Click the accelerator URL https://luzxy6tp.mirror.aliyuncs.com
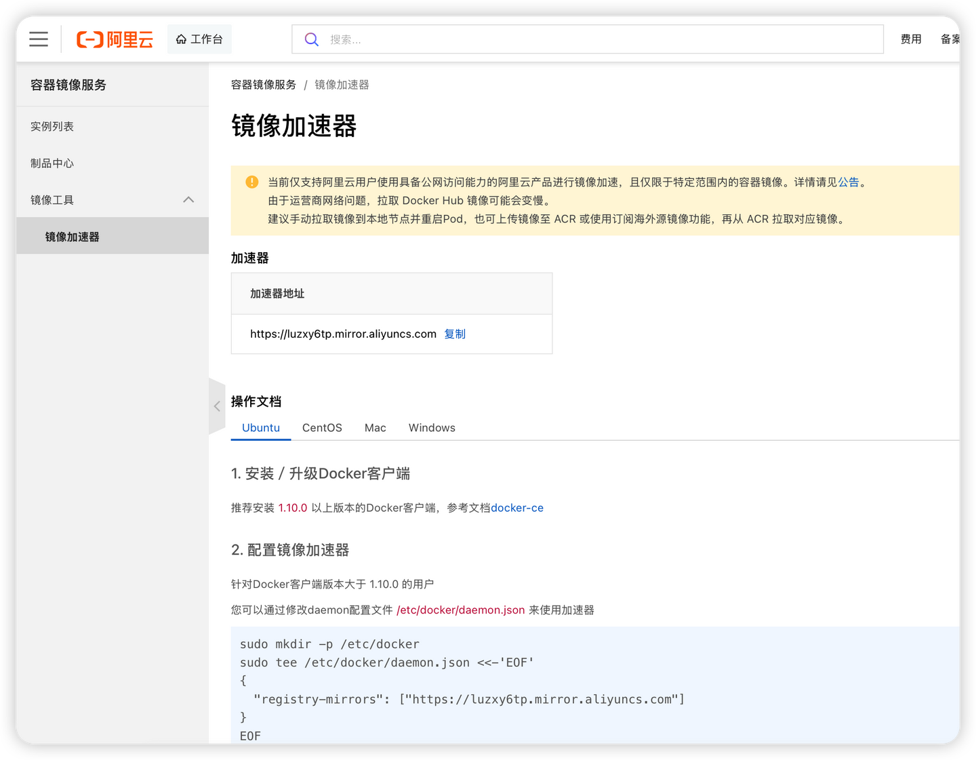 tap(343, 334)
